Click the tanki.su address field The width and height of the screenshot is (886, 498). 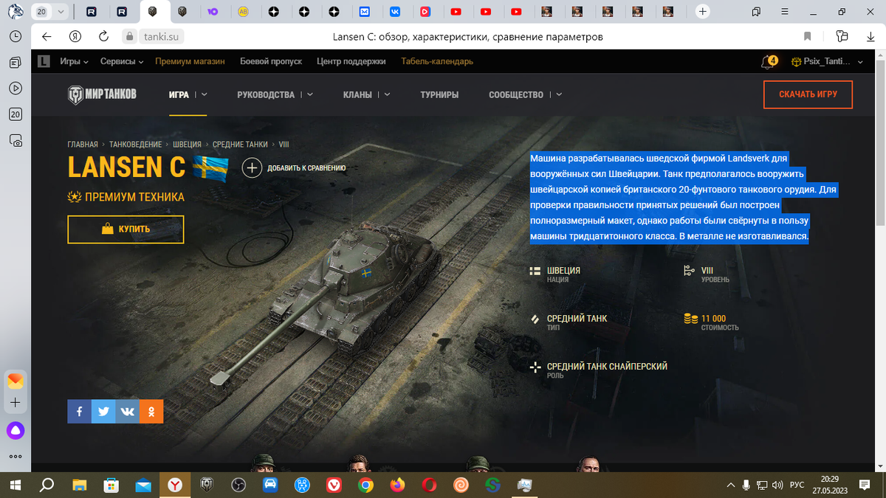(x=160, y=37)
